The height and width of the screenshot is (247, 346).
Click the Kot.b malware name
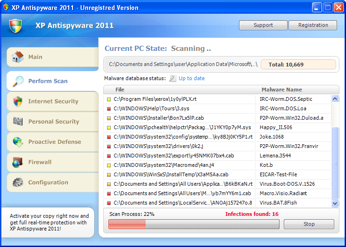(x=266, y=165)
